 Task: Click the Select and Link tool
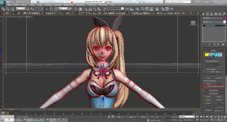[3, 9]
